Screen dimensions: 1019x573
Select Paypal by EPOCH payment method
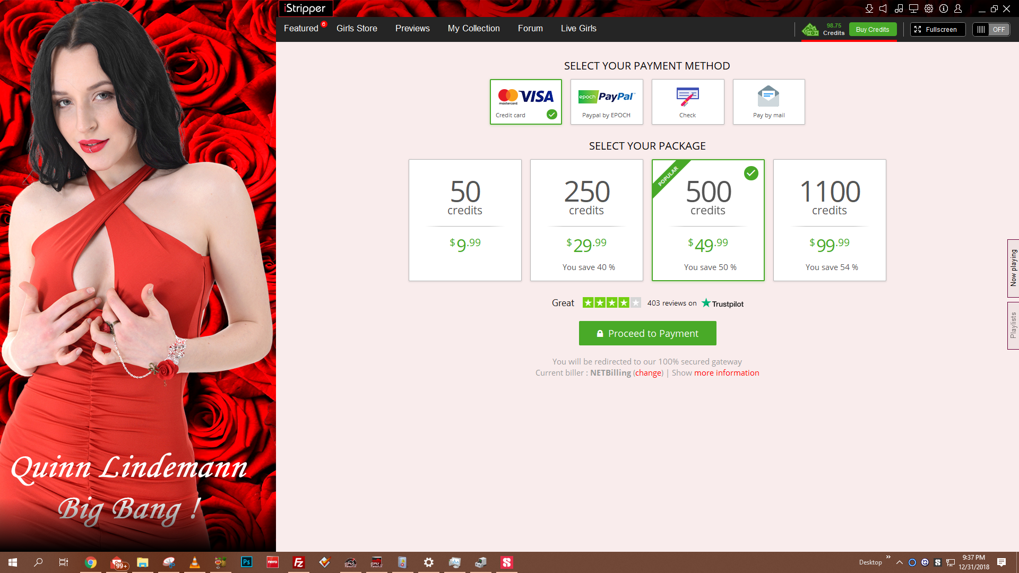click(607, 102)
